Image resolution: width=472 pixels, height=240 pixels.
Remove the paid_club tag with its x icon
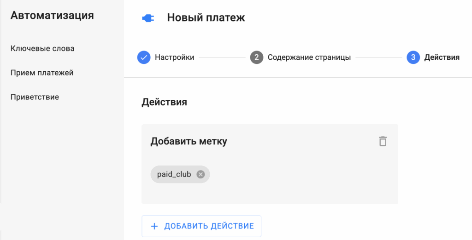[x=201, y=174]
